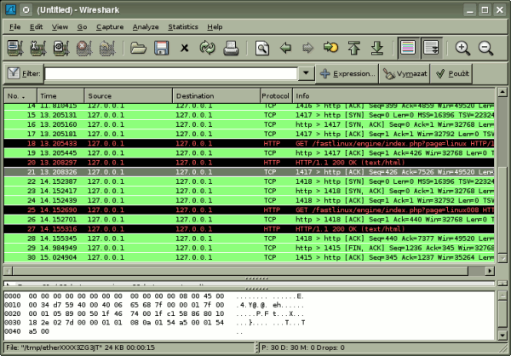Viewport: 511px width, 356px height.
Task: Select packet 20 HTTP/1.1 200 OK
Action: 249,163
